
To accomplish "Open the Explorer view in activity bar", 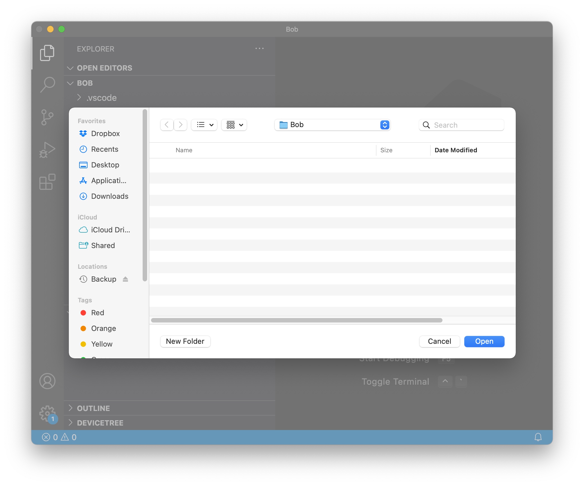I will [47, 53].
